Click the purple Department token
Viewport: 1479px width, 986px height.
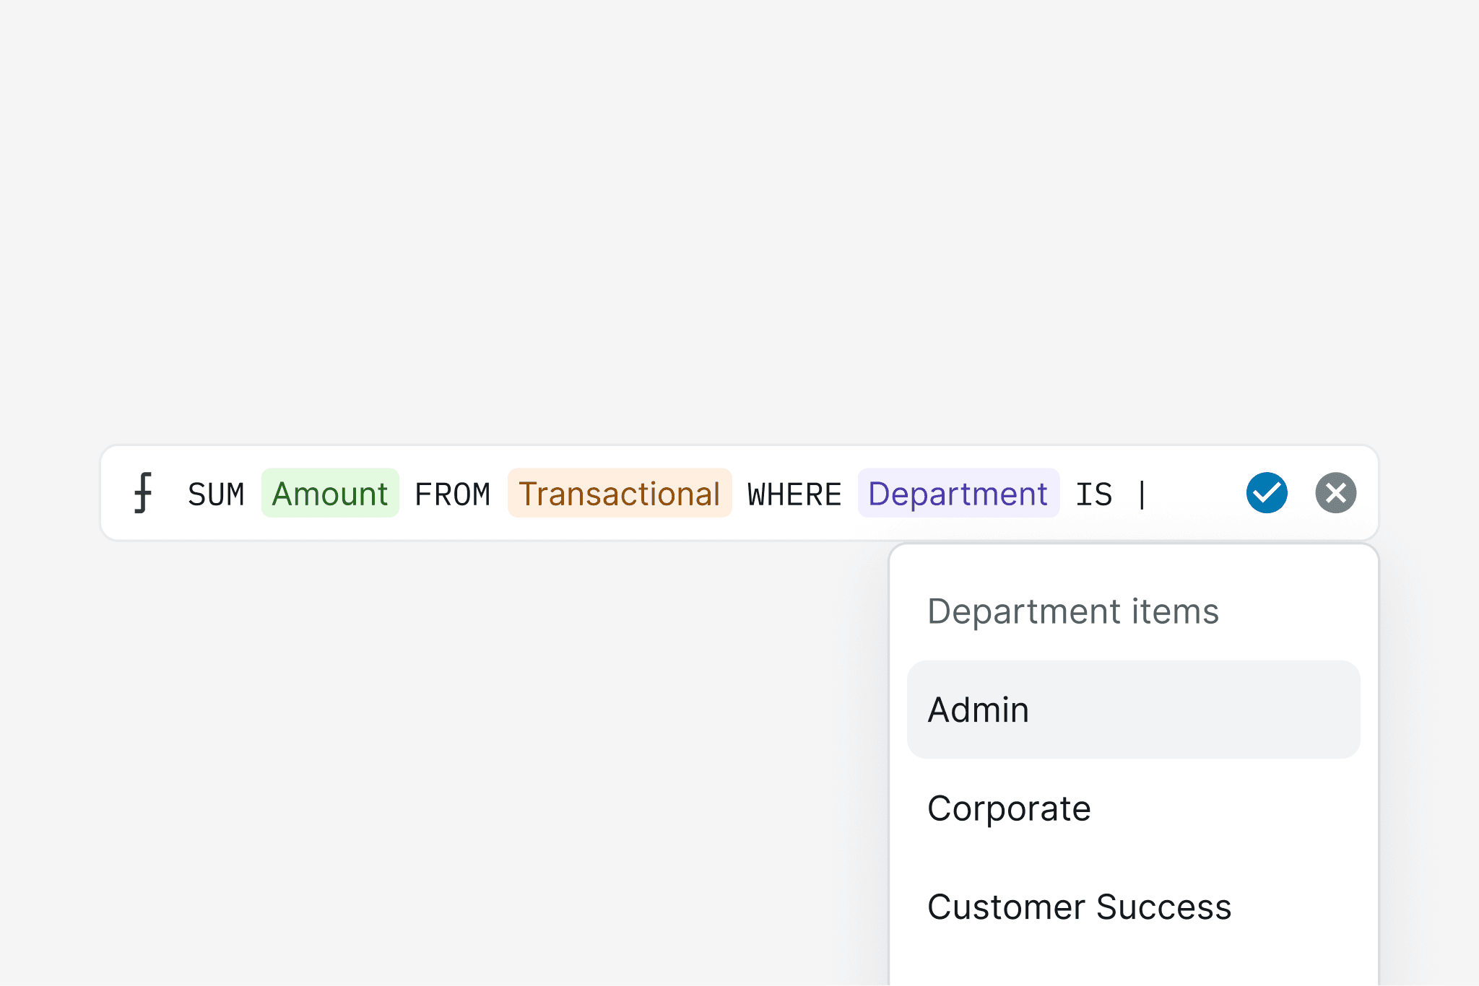(x=958, y=493)
